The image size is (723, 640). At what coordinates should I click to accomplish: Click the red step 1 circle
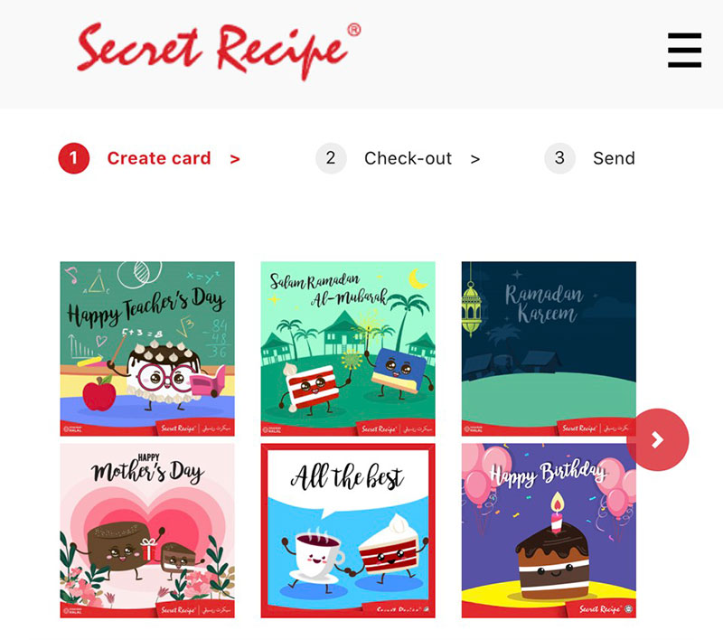coord(74,158)
